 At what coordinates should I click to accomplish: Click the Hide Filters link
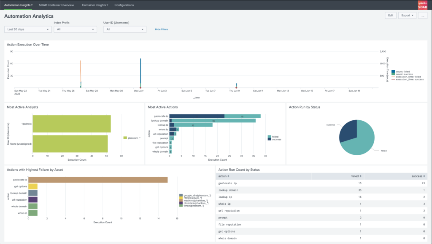click(x=162, y=29)
